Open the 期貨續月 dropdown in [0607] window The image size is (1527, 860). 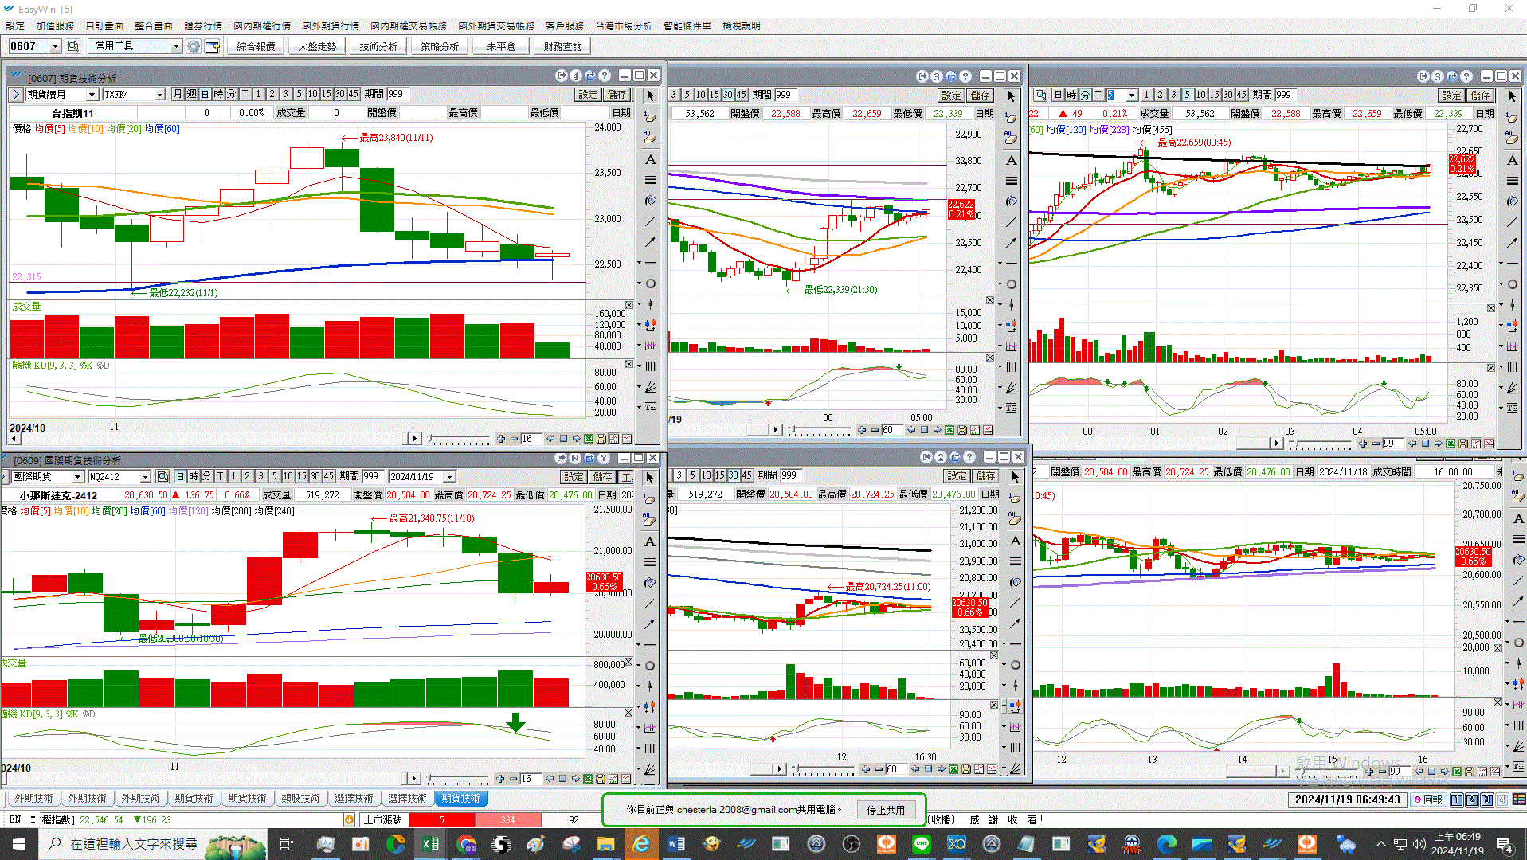tap(92, 95)
